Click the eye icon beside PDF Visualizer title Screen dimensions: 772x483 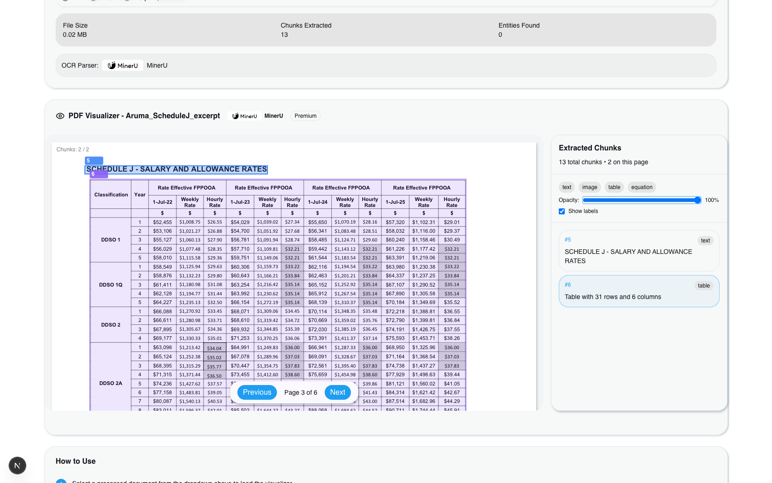coord(60,116)
